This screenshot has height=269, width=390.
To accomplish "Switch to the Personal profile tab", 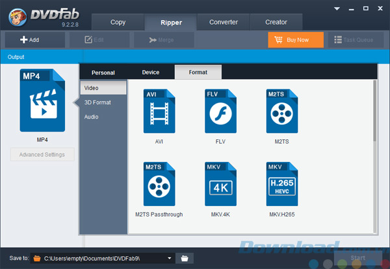I will pyautogui.click(x=103, y=73).
